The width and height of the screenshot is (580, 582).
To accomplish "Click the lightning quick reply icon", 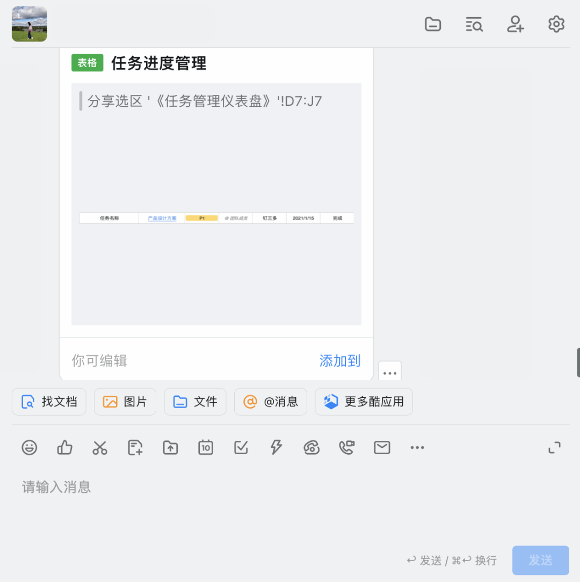I will [x=276, y=447].
